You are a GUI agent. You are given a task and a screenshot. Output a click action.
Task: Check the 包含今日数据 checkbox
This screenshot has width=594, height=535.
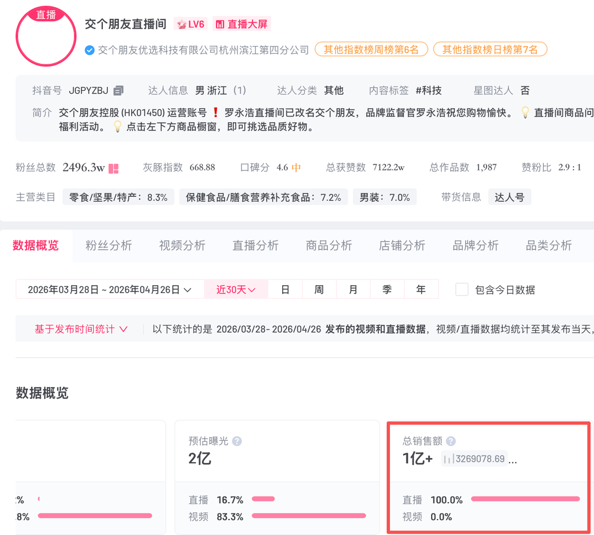pos(462,290)
